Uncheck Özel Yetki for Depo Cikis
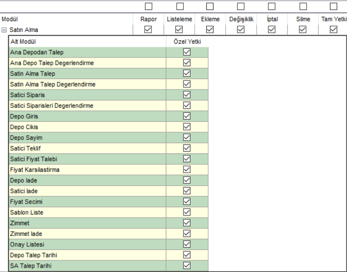347x272 pixels. 187,127
